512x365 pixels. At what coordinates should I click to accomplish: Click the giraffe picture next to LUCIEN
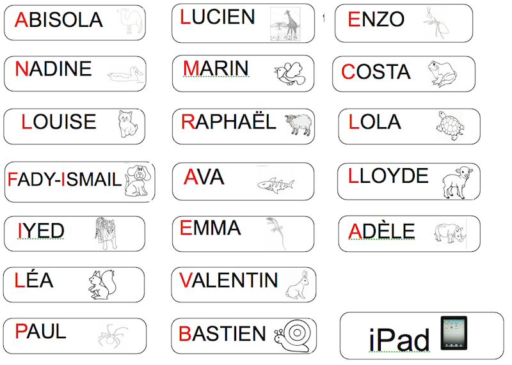click(x=285, y=24)
